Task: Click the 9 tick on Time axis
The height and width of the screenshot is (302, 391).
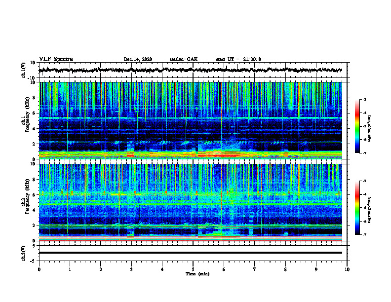Action: click(x=316, y=269)
